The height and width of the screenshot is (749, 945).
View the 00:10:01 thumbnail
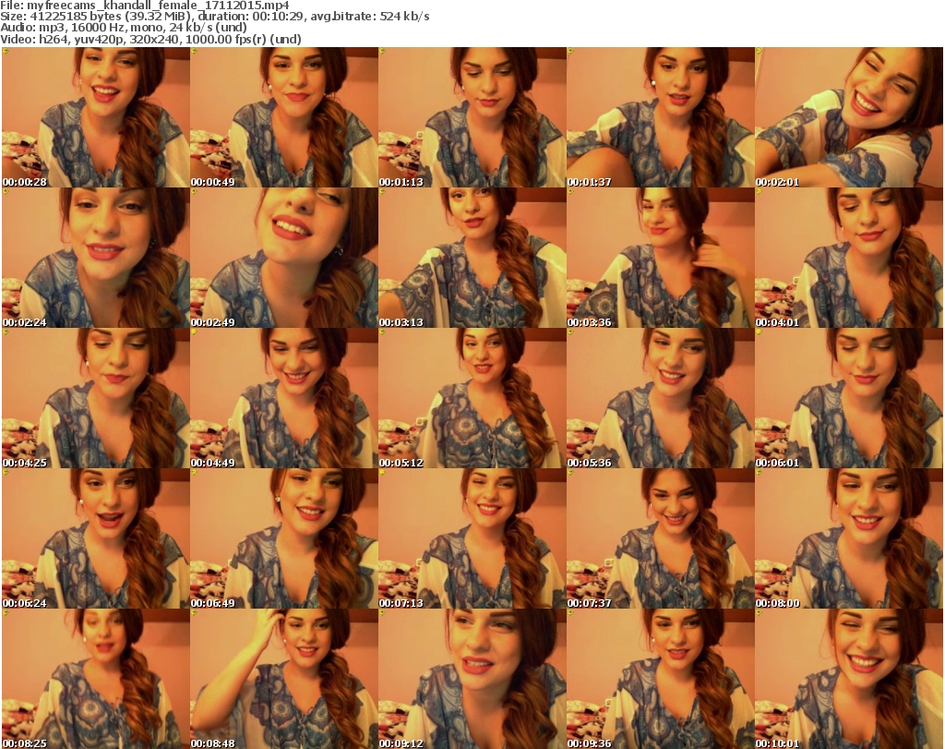[x=849, y=679]
